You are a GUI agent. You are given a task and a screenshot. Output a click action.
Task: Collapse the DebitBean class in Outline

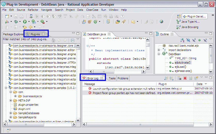[x=159, y=54]
